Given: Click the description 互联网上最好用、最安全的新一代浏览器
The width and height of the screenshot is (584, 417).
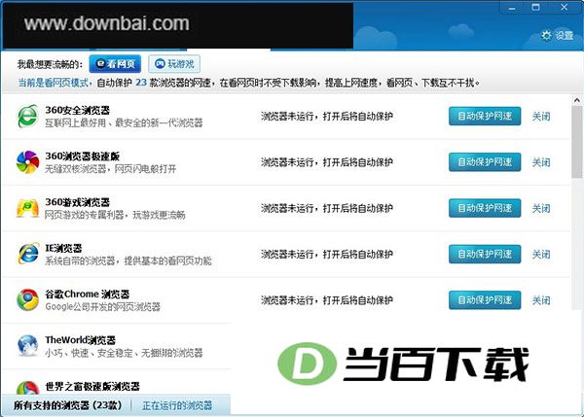Looking at the screenshot, I should [124, 122].
